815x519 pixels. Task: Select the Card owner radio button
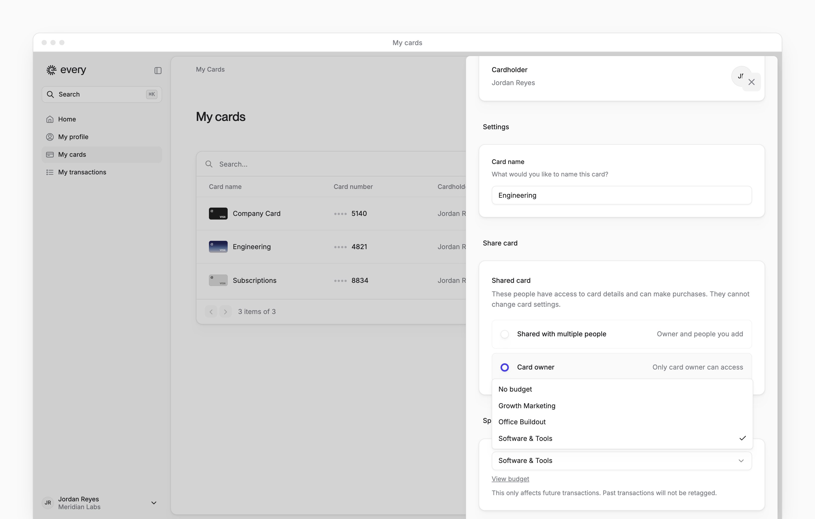click(505, 367)
